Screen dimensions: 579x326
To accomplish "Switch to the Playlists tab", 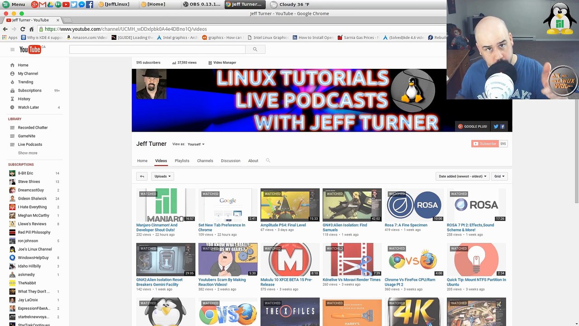I will [182, 161].
